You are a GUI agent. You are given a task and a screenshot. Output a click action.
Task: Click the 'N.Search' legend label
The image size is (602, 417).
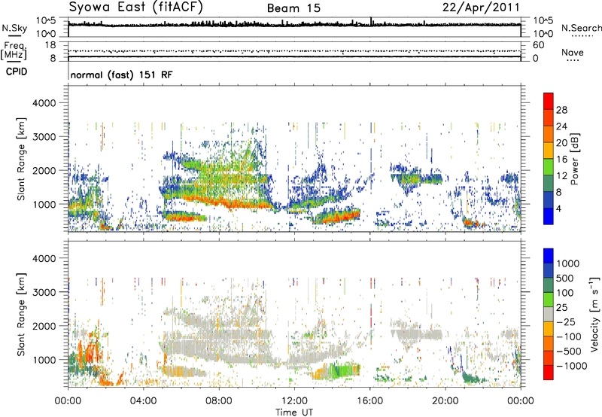click(581, 28)
